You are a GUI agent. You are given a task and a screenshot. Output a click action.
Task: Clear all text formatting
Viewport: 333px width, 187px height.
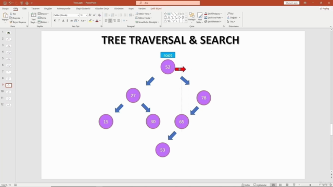click(99, 15)
